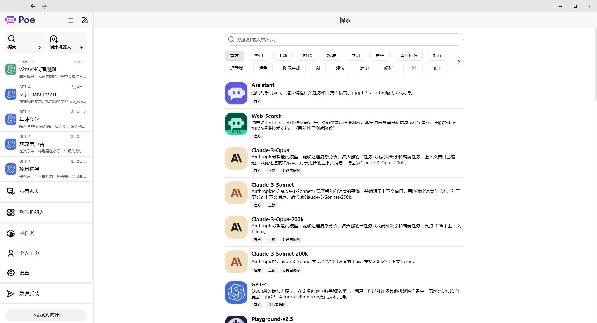Screen dimensions: 597x323
Task: Select the 官方 category tag
Action: [234, 56]
